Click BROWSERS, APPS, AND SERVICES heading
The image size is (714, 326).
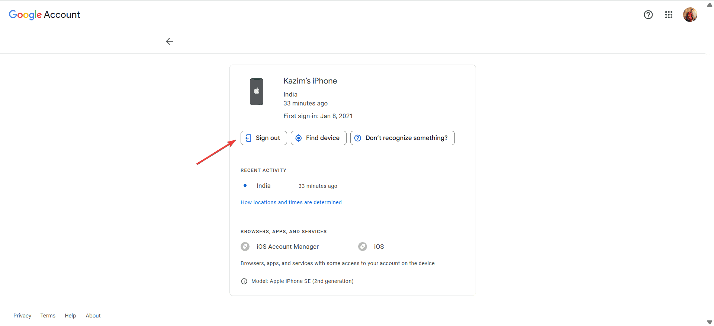(284, 232)
